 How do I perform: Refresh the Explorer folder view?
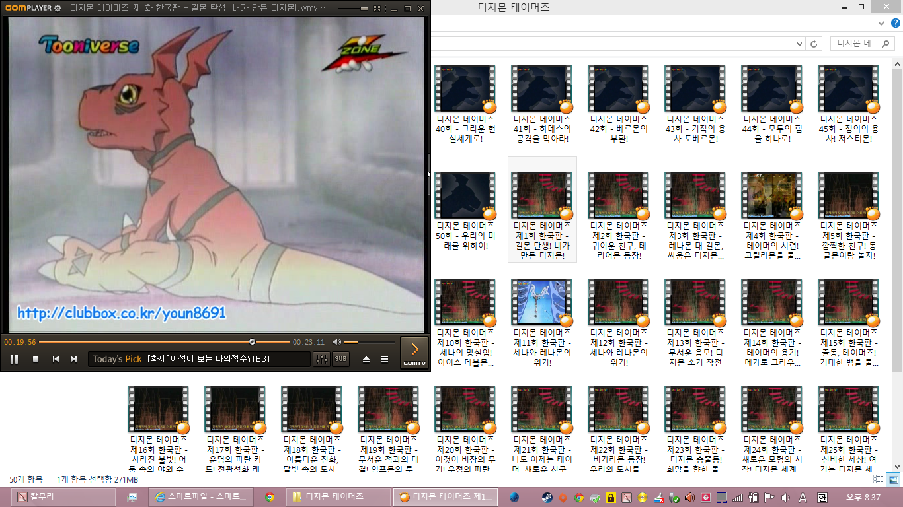click(814, 44)
